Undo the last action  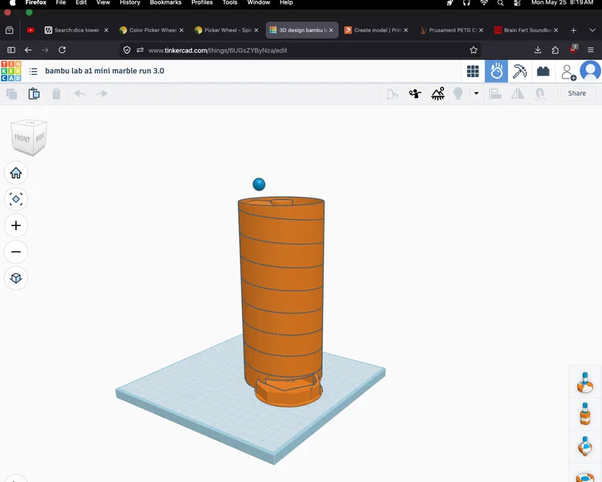coord(79,94)
